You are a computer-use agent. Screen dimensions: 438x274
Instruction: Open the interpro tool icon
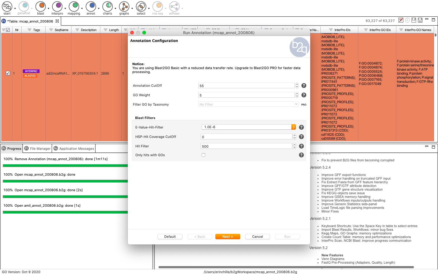pyautogui.click(x=57, y=6)
